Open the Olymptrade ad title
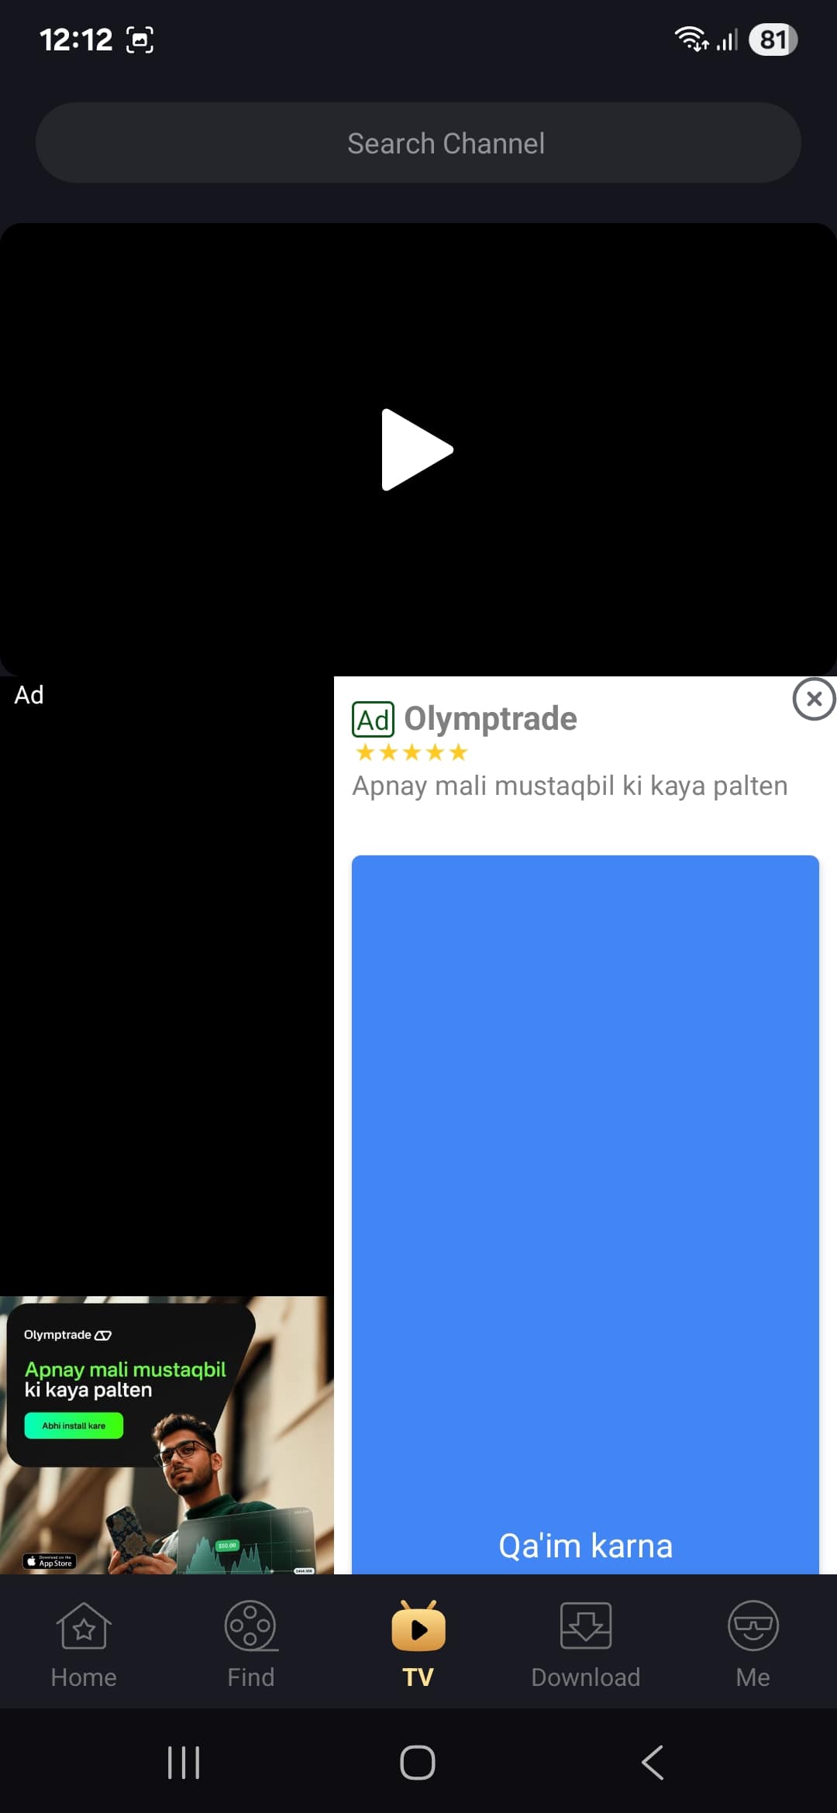837x1813 pixels. click(491, 718)
